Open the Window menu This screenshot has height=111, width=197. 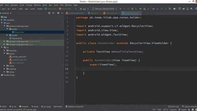(68, 5)
